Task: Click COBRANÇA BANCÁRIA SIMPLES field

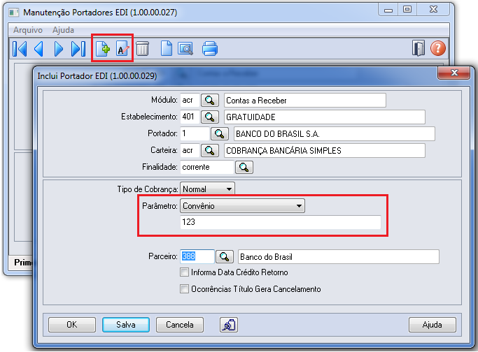Action: pyautogui.click(x=324, y=151)
